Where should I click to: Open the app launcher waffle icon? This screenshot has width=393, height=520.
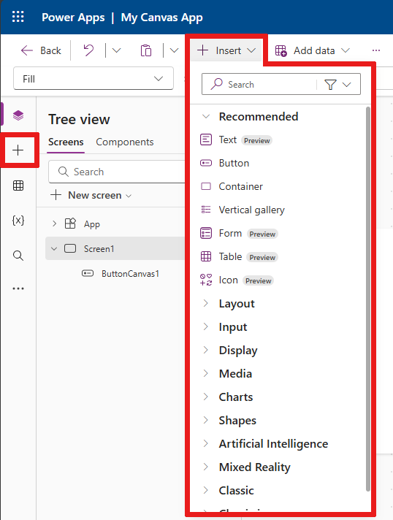pos(18,17)
